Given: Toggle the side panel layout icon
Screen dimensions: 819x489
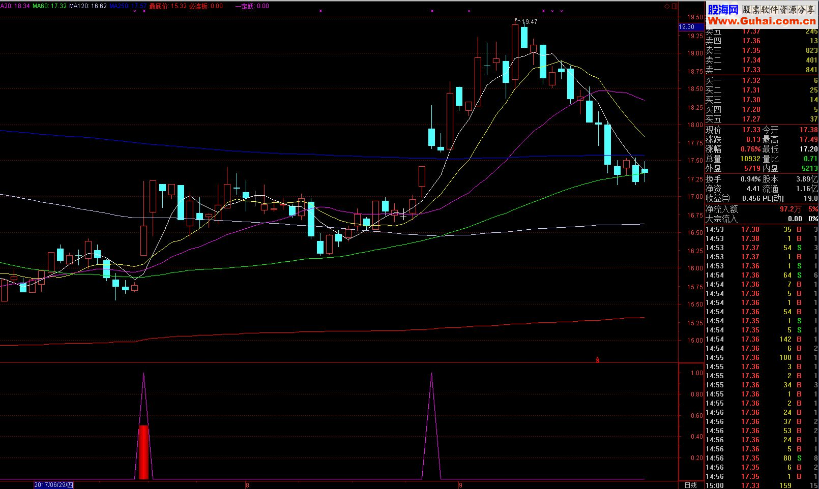Looking at the screenshot, I should [x=675, y=6].
